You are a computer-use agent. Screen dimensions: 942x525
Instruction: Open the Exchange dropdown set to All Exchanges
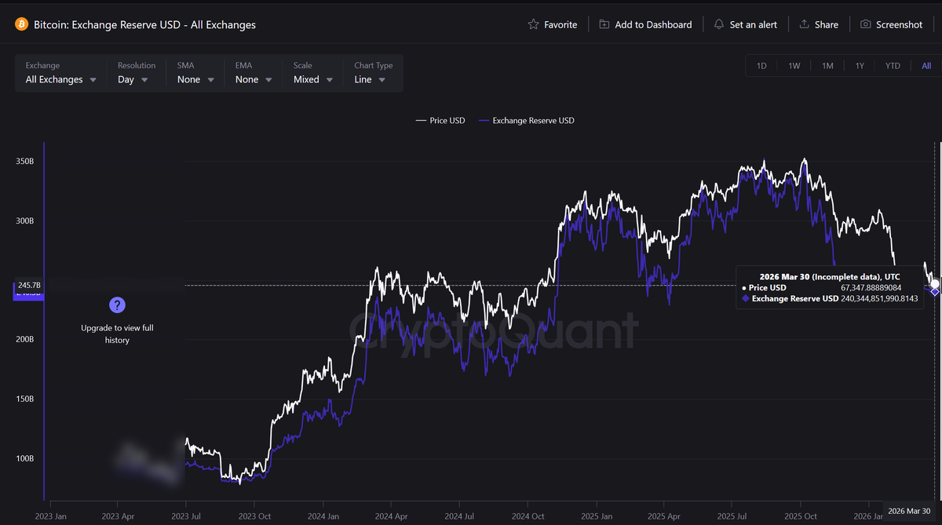[61, 79]
